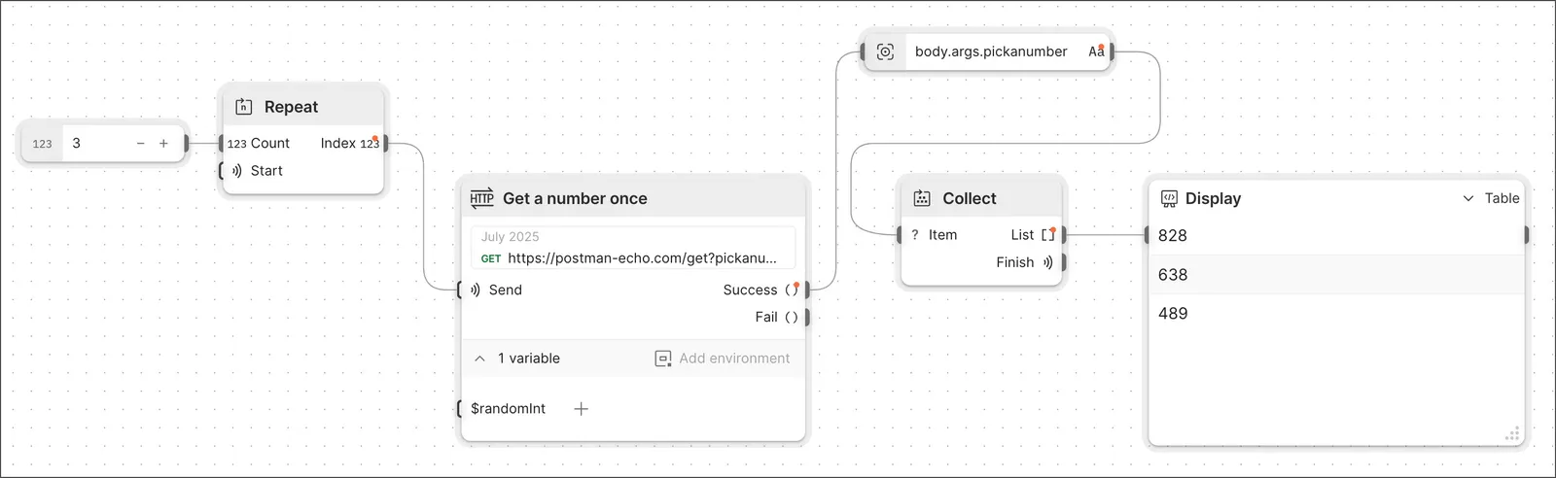Click the Add environment link

point(734,358)
